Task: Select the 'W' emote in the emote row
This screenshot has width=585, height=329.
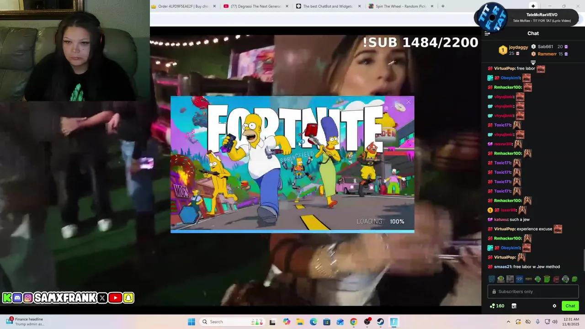Action: (x=492, y=279)
